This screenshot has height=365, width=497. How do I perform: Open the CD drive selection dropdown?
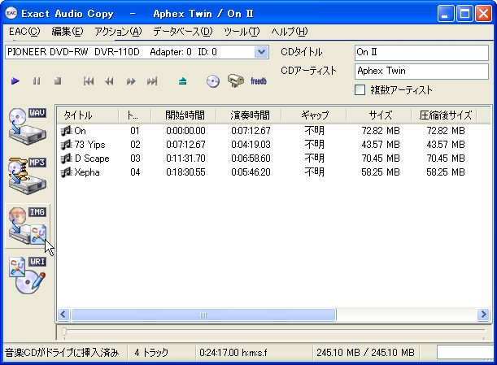[x=261, y=52]
